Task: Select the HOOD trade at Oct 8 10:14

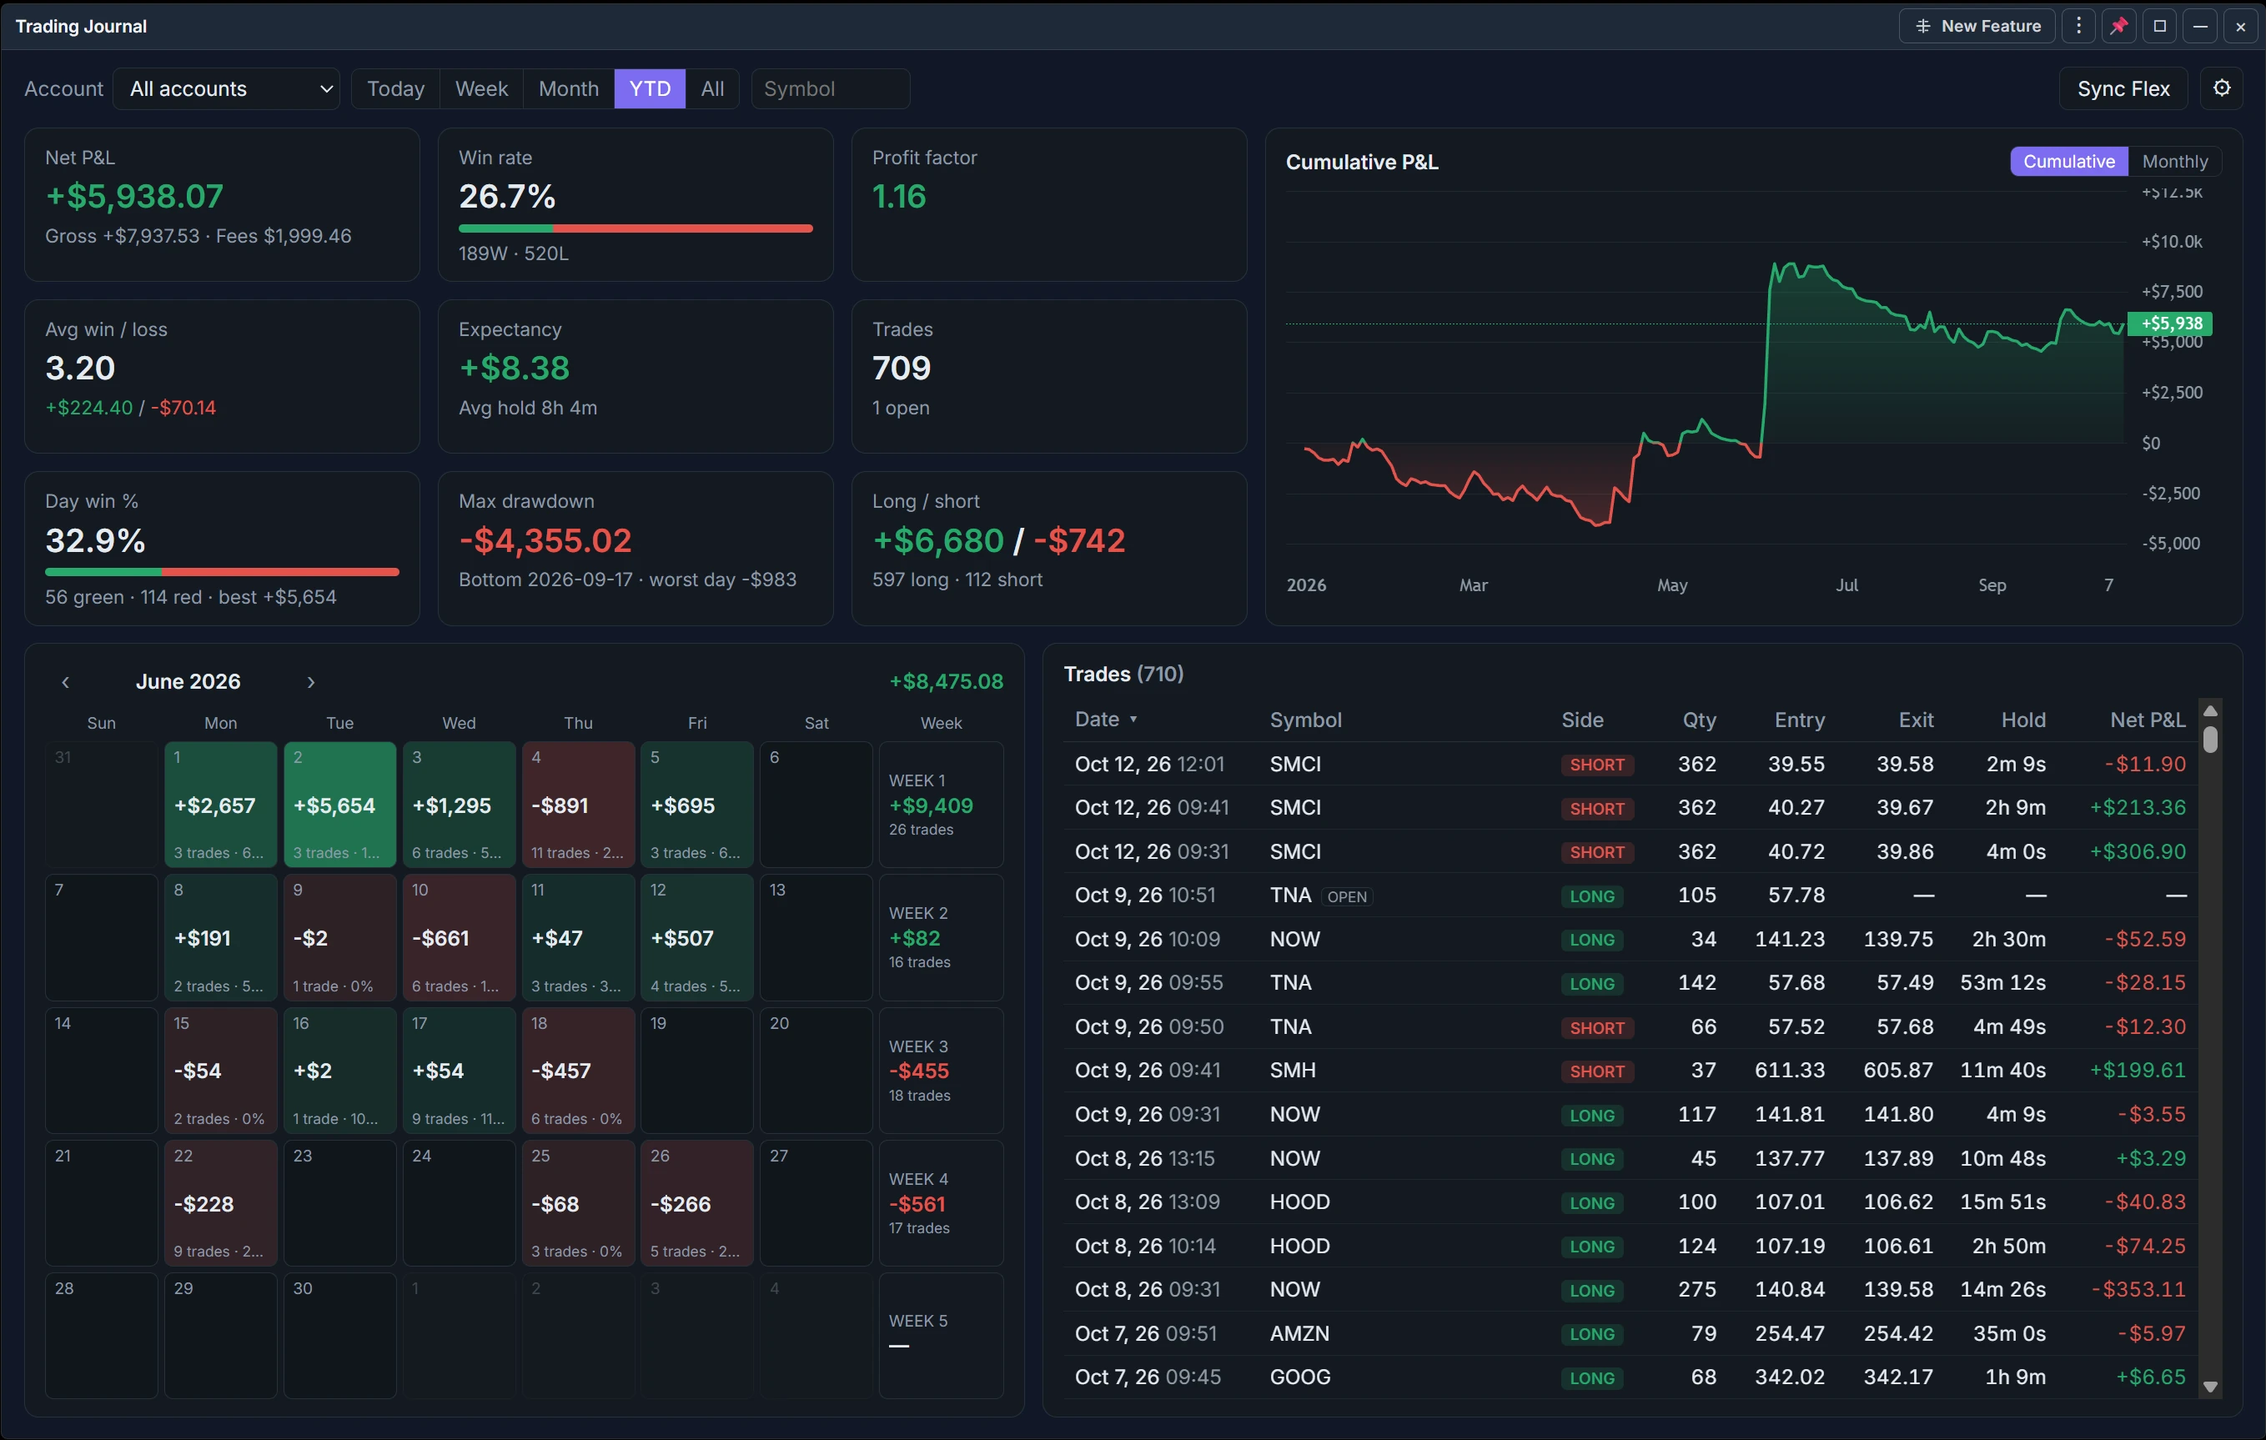Action: pos(1630,1247)
